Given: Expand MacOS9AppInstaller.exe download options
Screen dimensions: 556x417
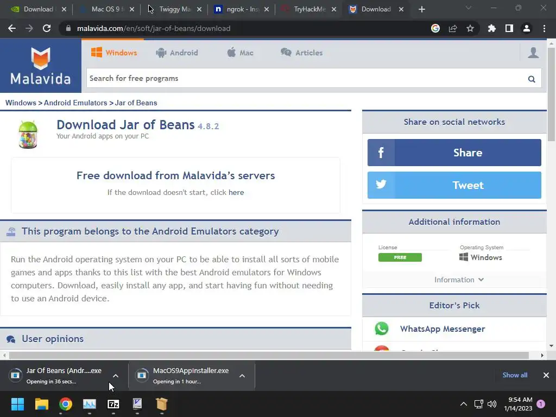Looking at the screenshot, I should tap(242, 376).
